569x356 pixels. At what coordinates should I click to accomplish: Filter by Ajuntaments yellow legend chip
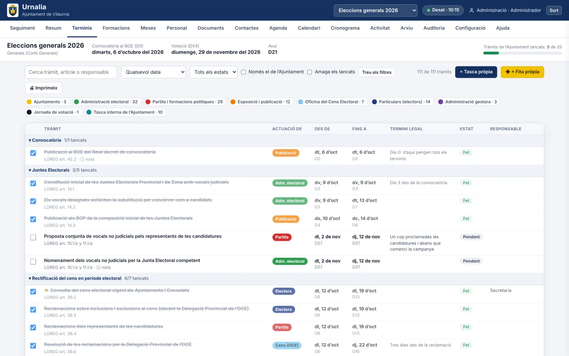[x=47, y=102]
